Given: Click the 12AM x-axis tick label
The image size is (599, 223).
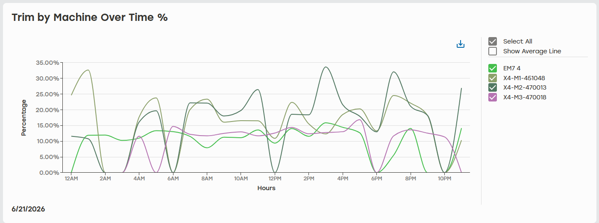Looking at the screenshot, I should tap(71, 178).
